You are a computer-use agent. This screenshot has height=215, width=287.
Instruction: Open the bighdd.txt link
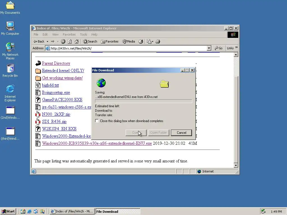click(50, 85)
